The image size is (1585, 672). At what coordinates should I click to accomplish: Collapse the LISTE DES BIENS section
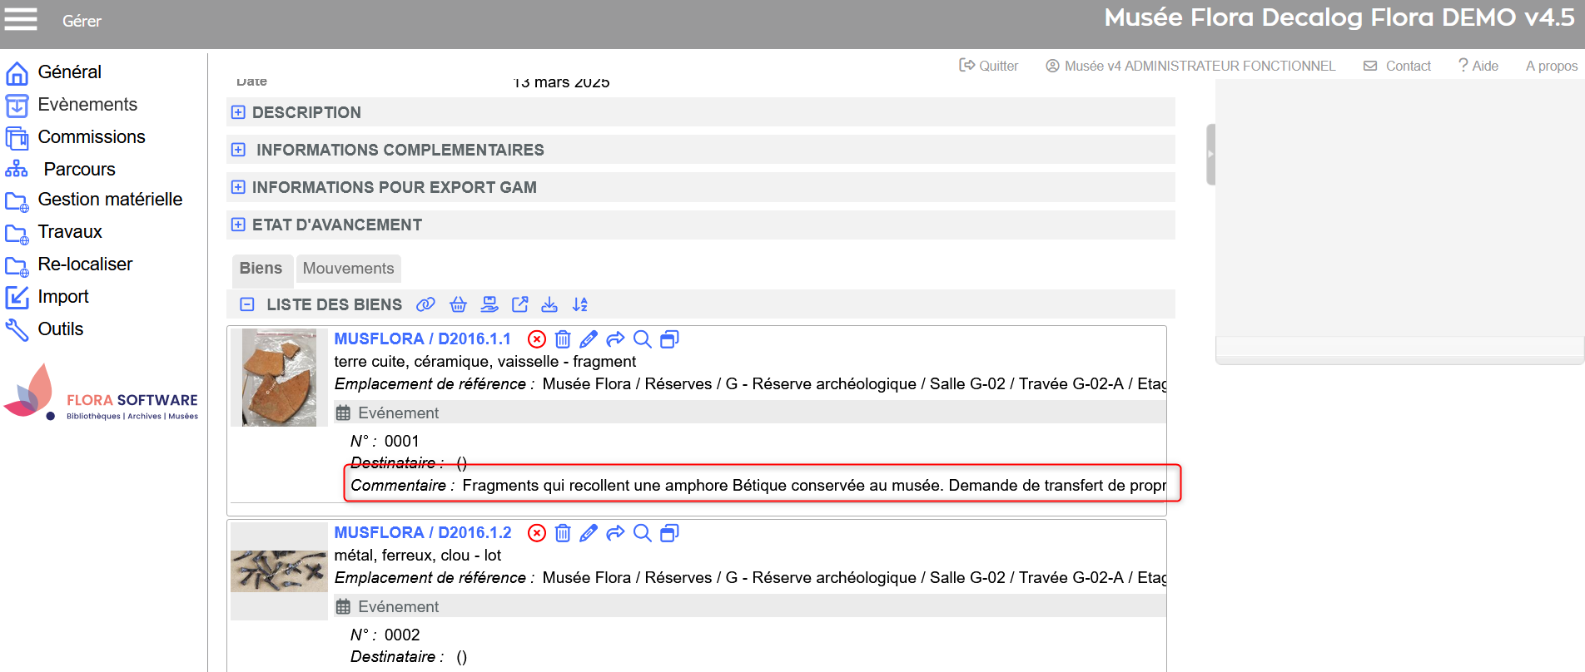tap(247, 304)
